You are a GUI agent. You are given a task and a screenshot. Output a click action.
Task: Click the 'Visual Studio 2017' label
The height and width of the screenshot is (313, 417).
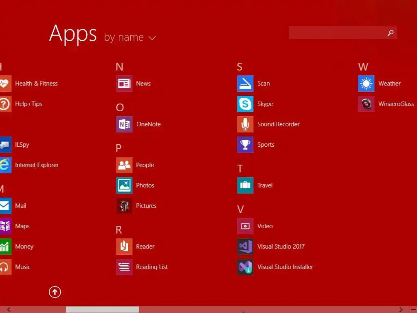281,247
